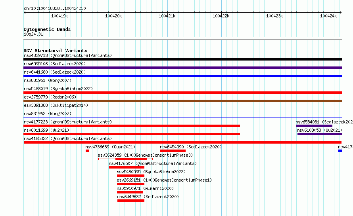353x216 pixels.
Task: Click the small blue variant marker at right edge
Action: tap(340, 151)
